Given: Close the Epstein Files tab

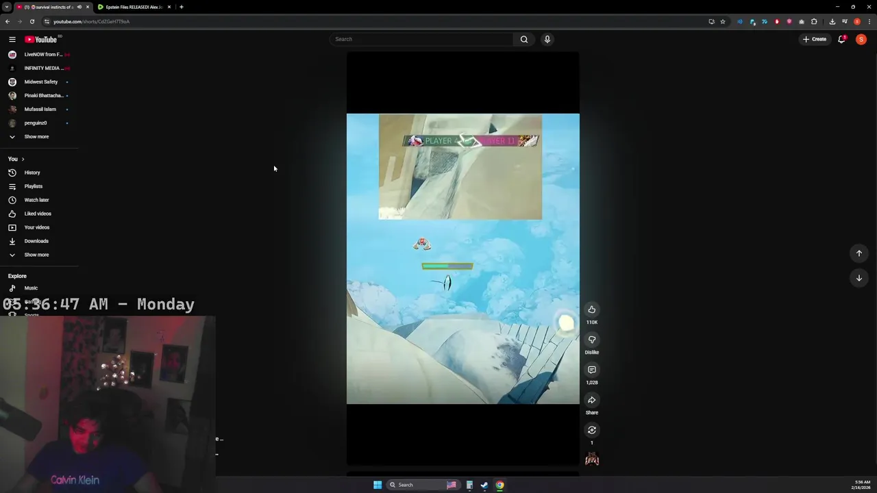Looking at the screenshot, I should (169, 7).
